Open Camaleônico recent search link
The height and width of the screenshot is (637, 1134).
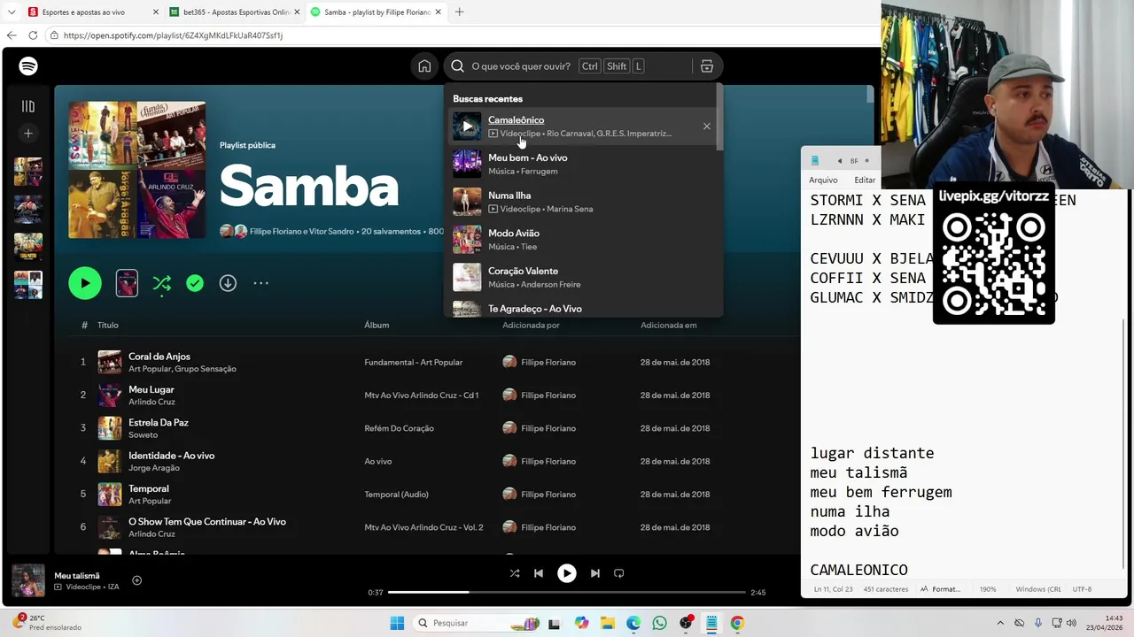(516, 120)
